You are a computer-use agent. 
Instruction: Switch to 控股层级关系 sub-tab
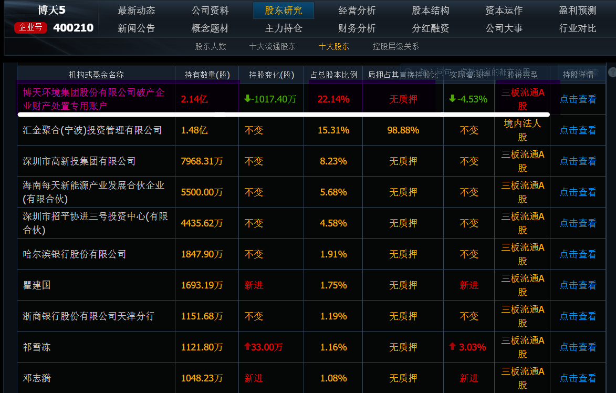click(x=395, y=46)
